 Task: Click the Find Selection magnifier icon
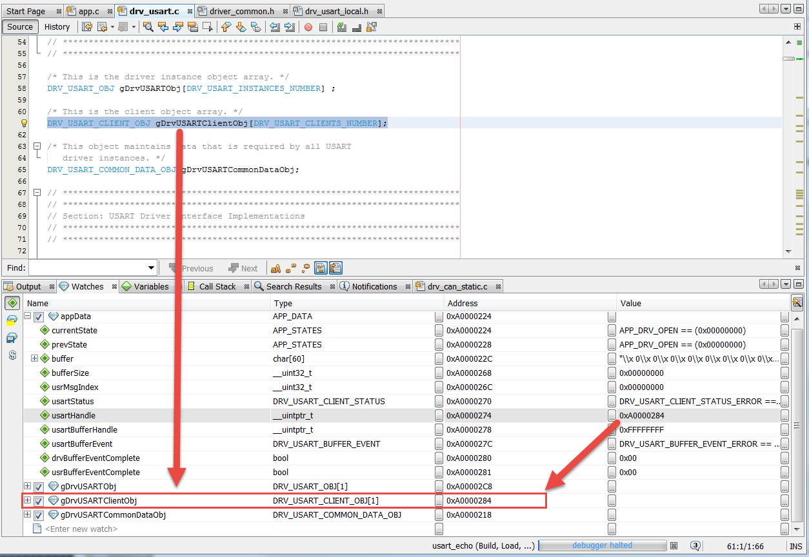click(148, 27)
